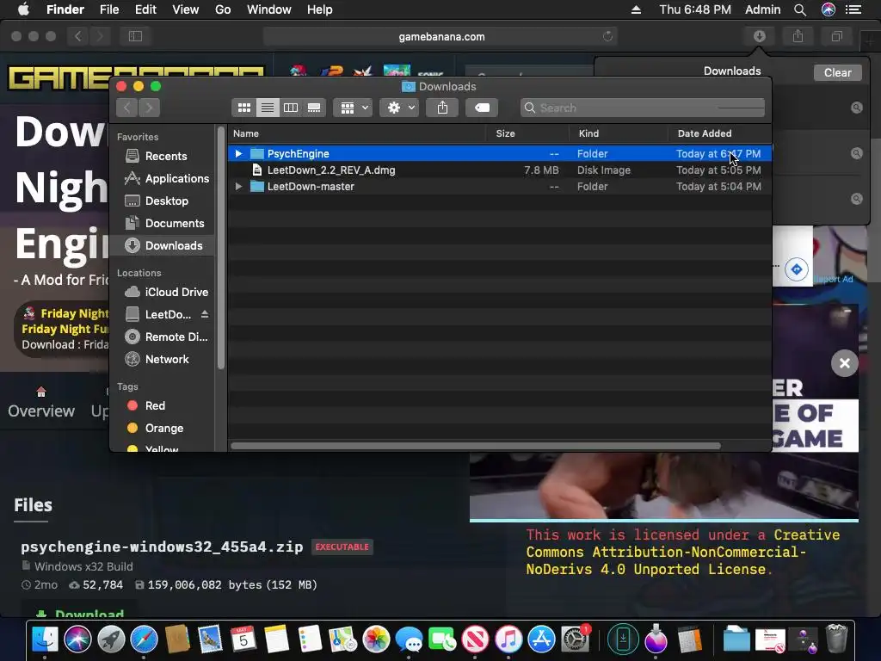Open psychengine-windows32_455a4.zip file link
Image resolution: width=881 pixels, height=661 pixels.
pos(162,547)
